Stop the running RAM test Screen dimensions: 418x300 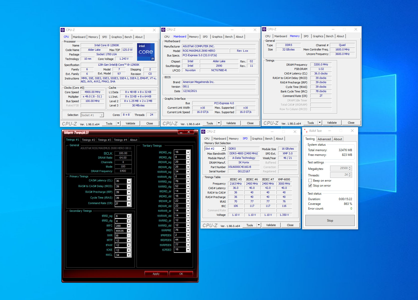pos(330,221)
